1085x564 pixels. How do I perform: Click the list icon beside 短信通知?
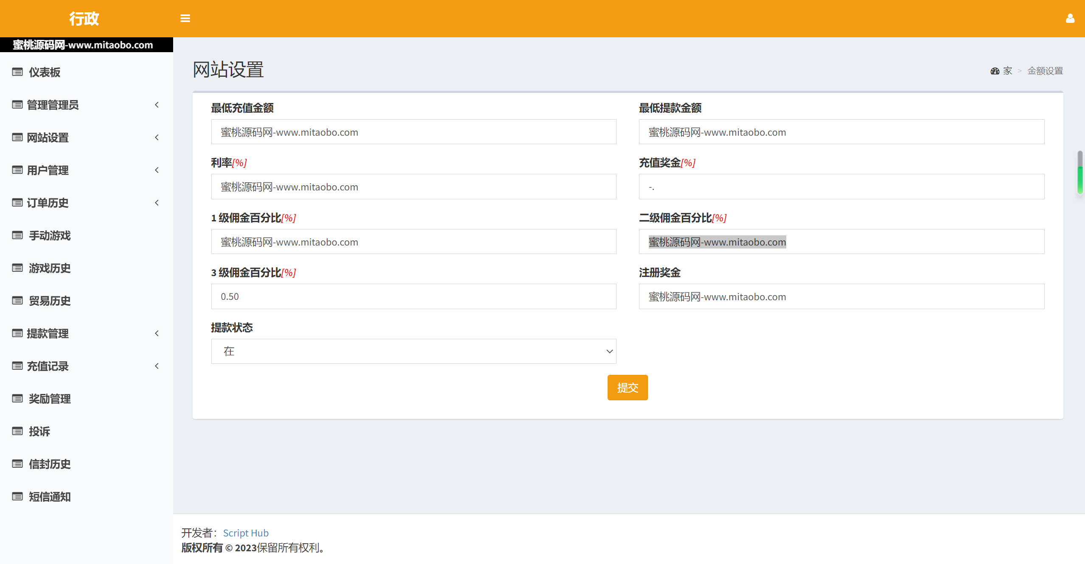(17, 497)
